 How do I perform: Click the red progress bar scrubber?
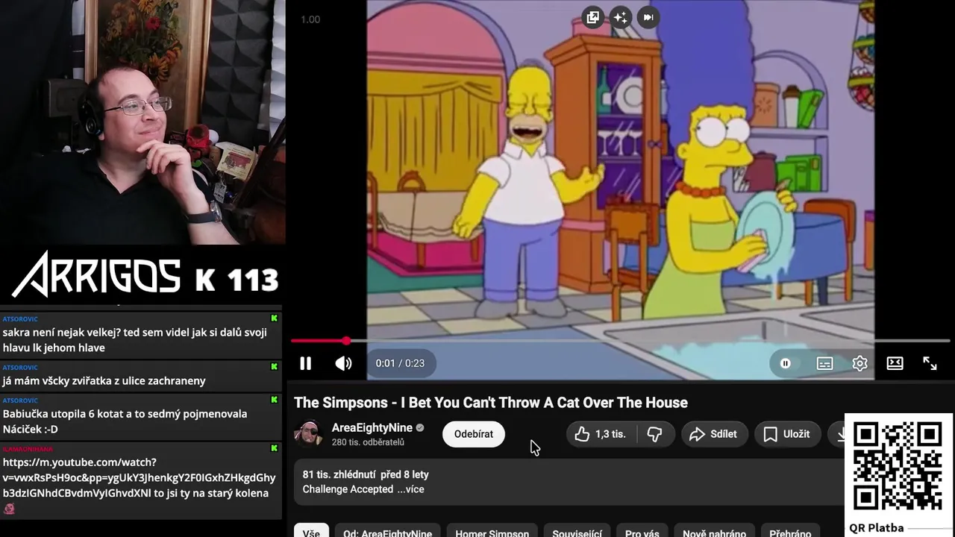pos(346,341)
